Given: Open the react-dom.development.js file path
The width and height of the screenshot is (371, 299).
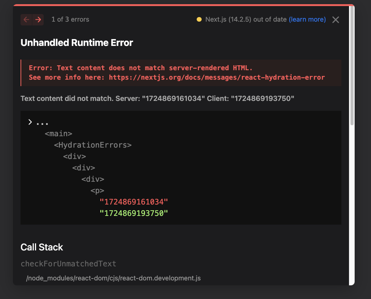Looking at the screenshot, I should pos(113,278).
